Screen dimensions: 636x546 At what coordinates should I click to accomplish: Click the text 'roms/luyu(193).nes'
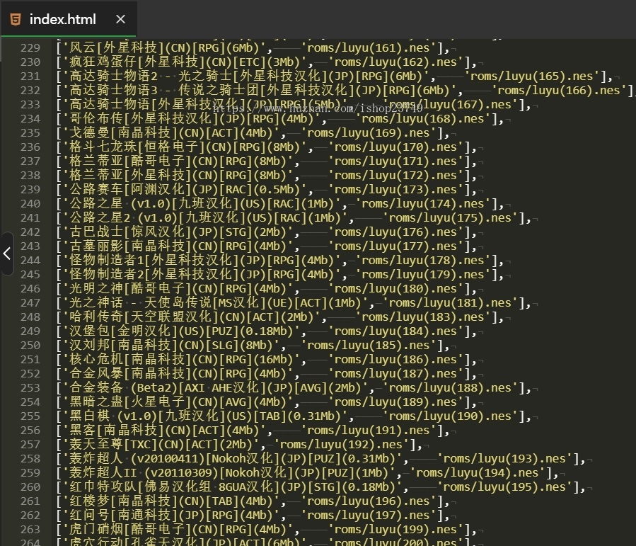point(504,459)
